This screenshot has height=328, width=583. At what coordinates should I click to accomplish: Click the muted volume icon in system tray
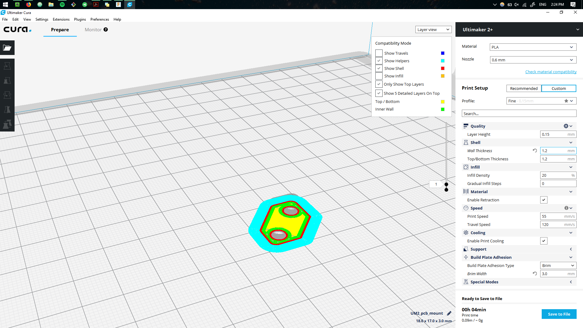tap(517, 5)
